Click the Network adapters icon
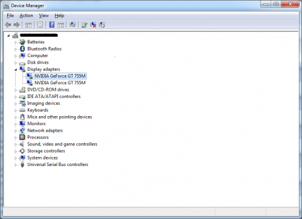Screen dimensions: 302x219 pos(22,131)
